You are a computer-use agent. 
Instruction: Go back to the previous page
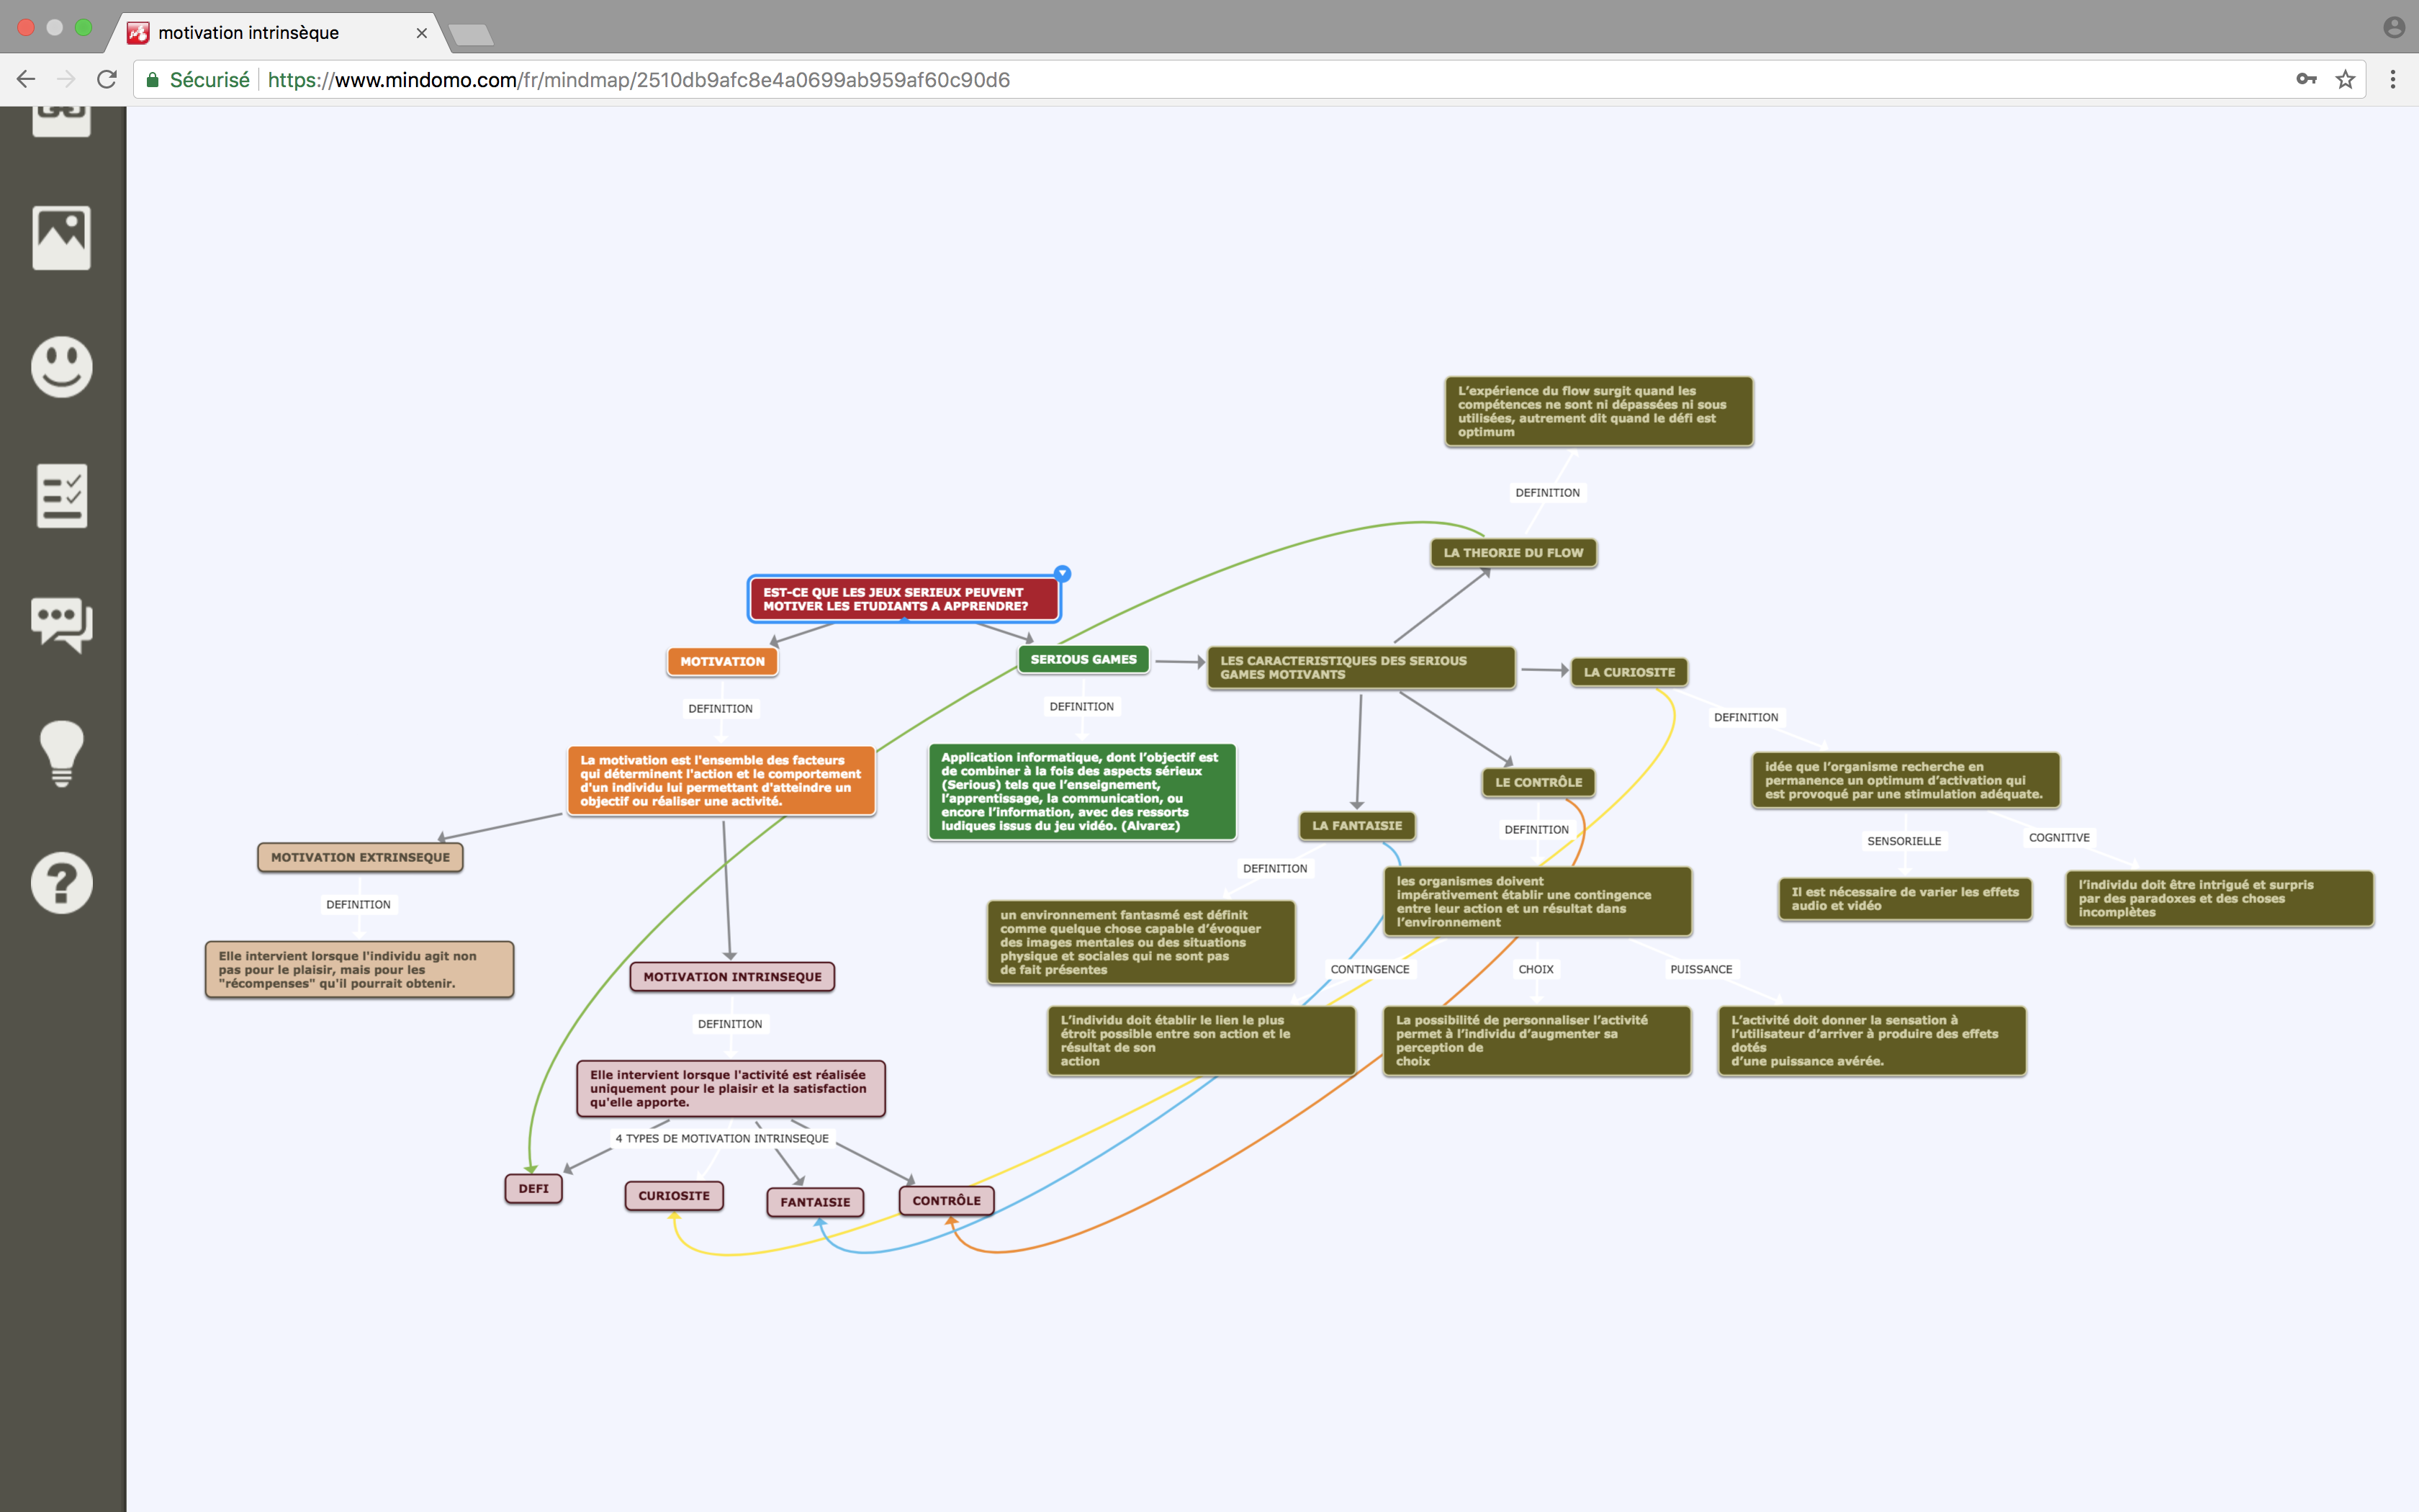[26, 80]
